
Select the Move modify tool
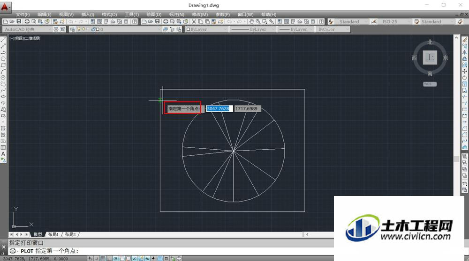click(x=464, y=71)
